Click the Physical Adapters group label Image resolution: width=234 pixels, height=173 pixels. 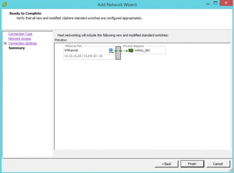tap(133, 46)
